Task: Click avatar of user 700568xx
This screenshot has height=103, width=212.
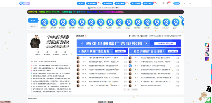Action: click(x=82, y=22)
